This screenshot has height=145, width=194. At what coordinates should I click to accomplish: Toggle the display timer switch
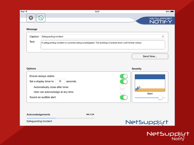[x=124, y=81]
